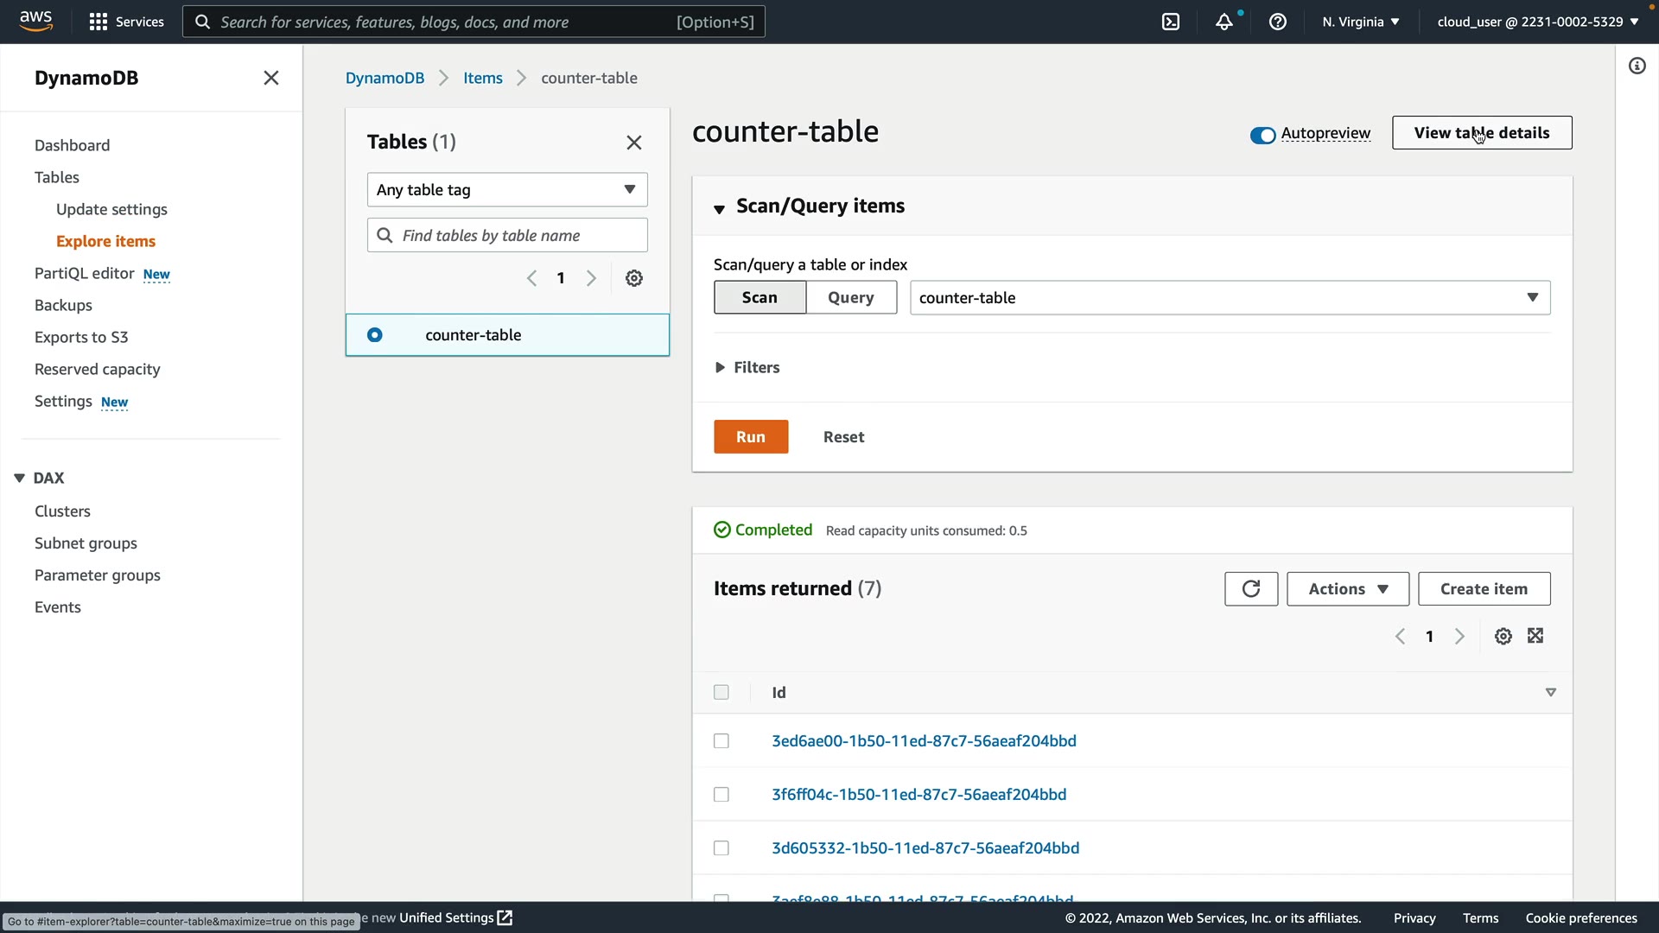Open Tables panel settings gear

pos(634,278)
